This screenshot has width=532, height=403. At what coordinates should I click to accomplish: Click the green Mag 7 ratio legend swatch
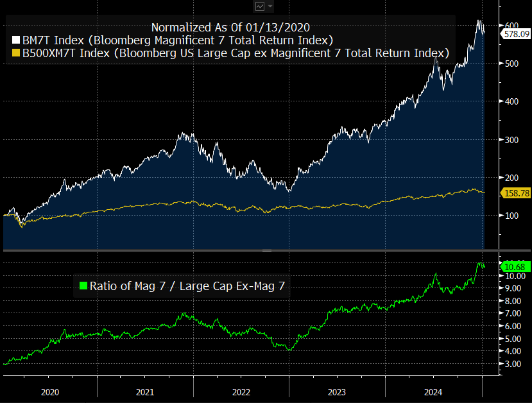[x=83, y=286]
